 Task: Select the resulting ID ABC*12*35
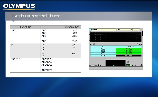click(x=47, y=62)
